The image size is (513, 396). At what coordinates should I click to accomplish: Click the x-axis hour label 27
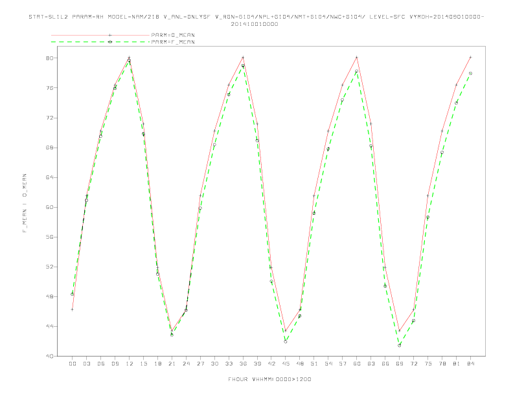click(x=200, y=364)
